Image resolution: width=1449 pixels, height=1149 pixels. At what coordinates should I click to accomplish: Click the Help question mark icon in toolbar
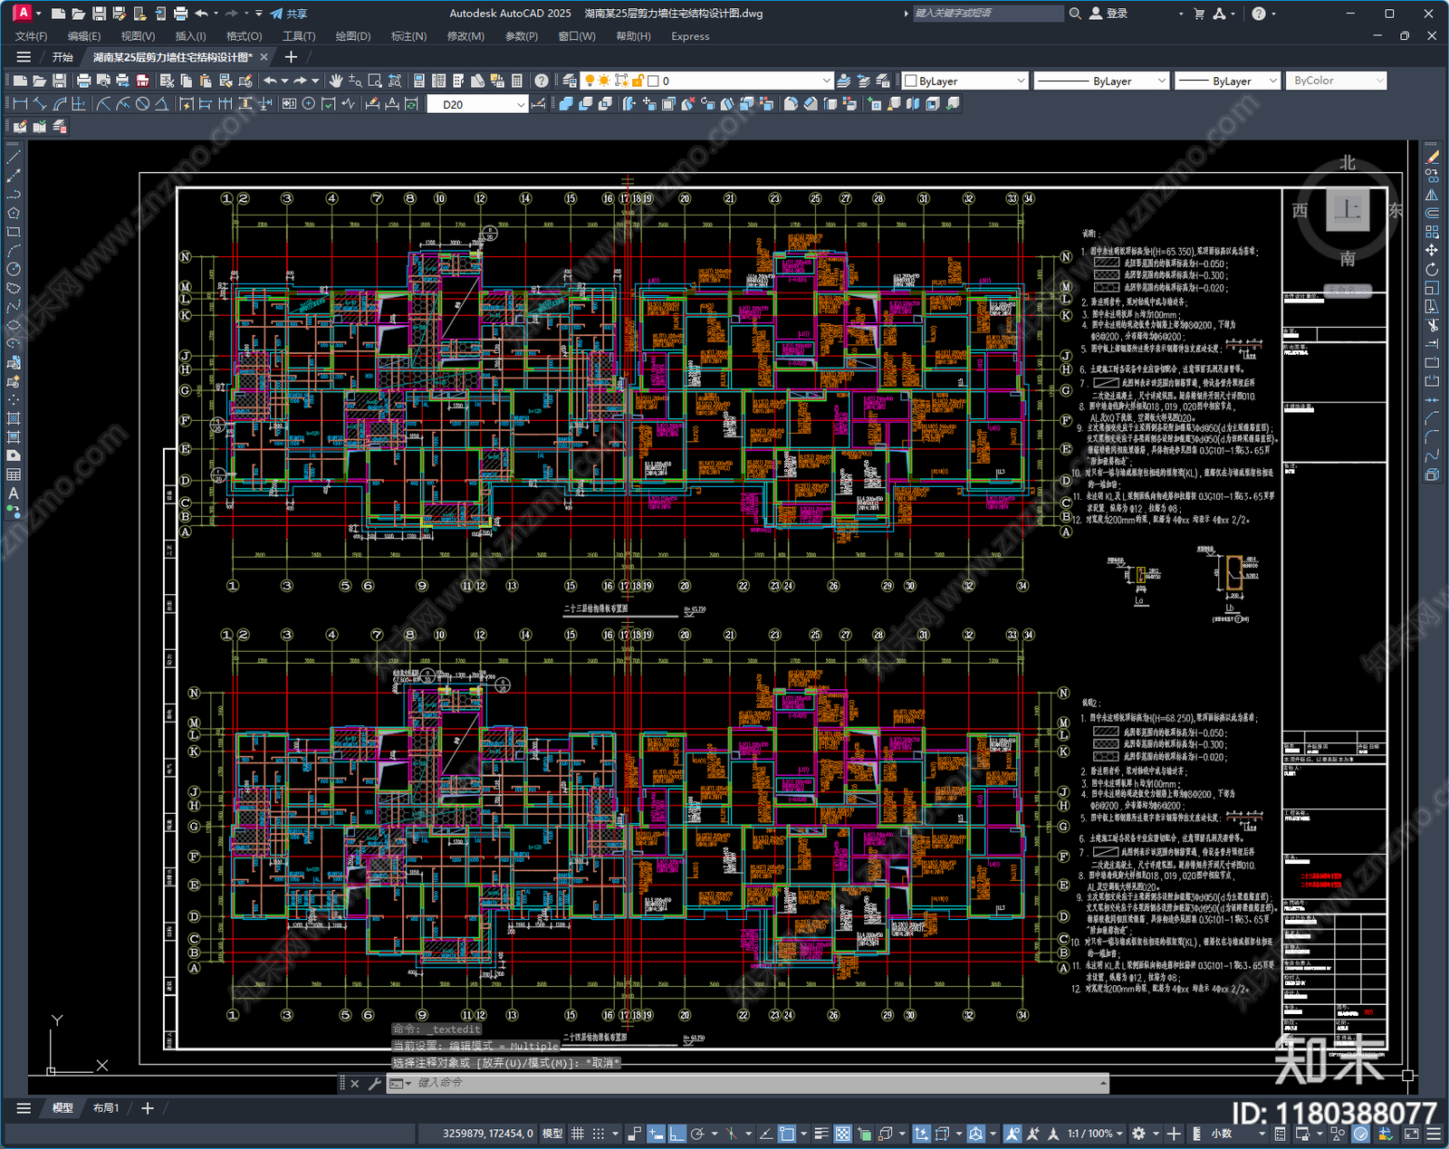click(x=542, y=81)
